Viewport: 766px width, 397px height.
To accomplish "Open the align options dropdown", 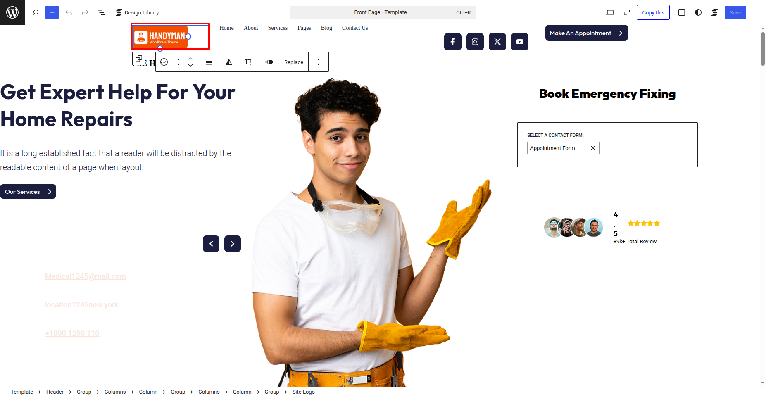I will click(209, 62).
